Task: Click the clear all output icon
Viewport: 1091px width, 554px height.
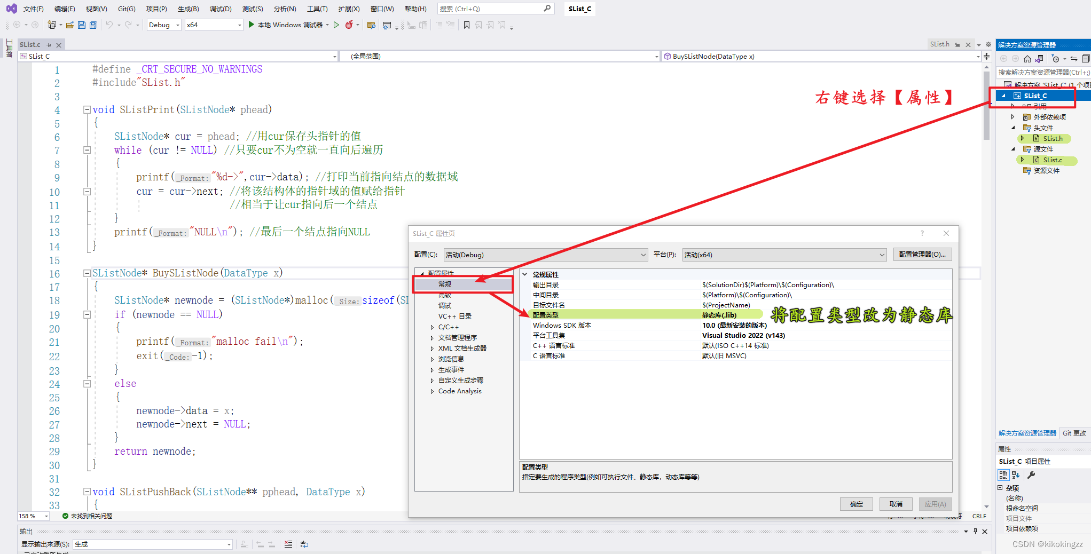Action: click(288, 544)
